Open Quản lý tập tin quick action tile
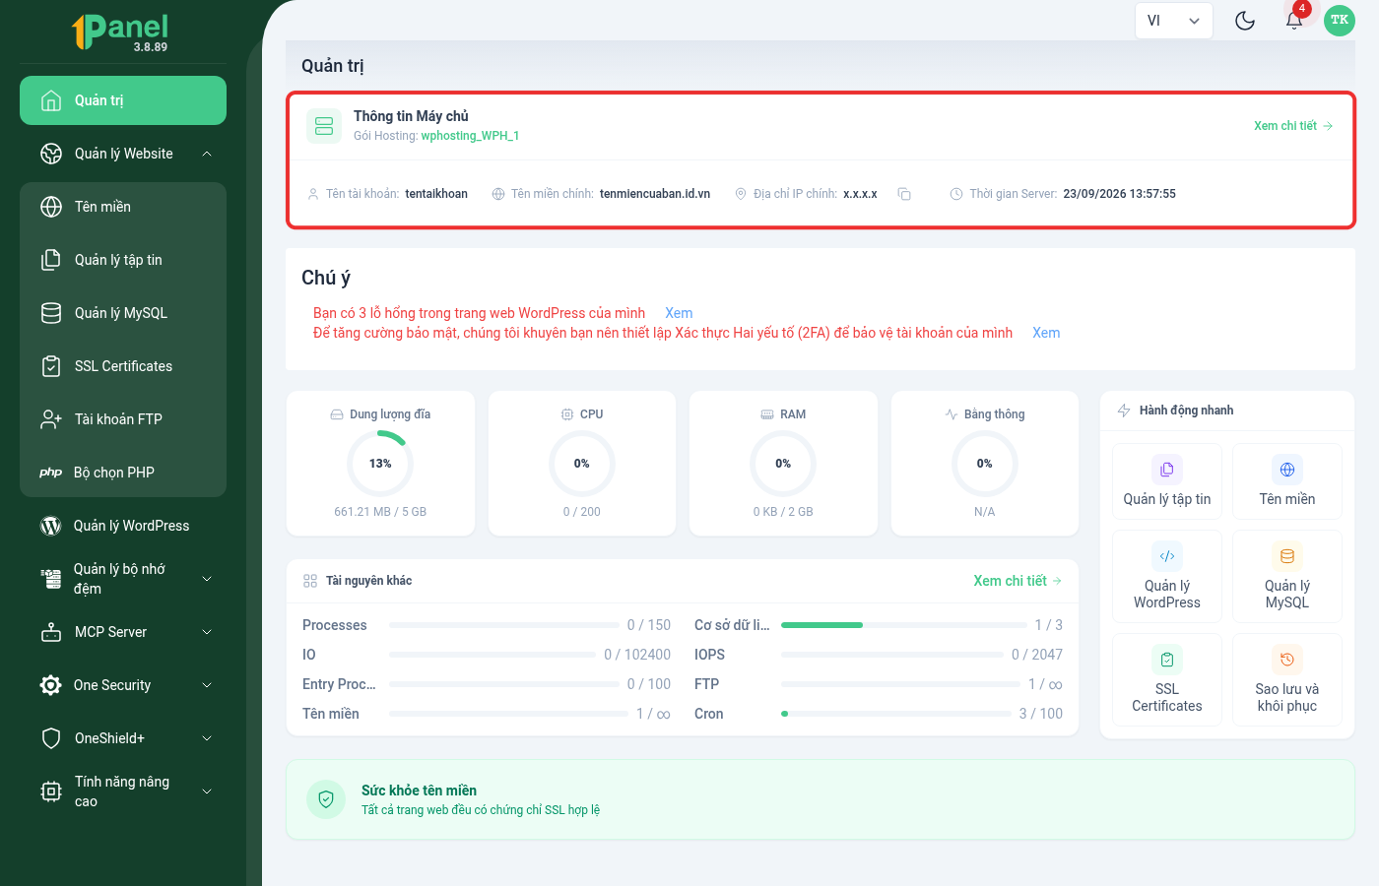This screenshot has height=886, width=1379. (1167, 481)
